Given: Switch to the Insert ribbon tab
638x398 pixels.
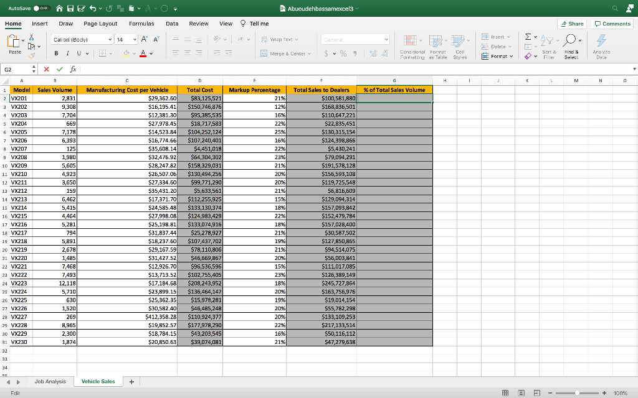Looking at the screenshot, I should [40, 24].
